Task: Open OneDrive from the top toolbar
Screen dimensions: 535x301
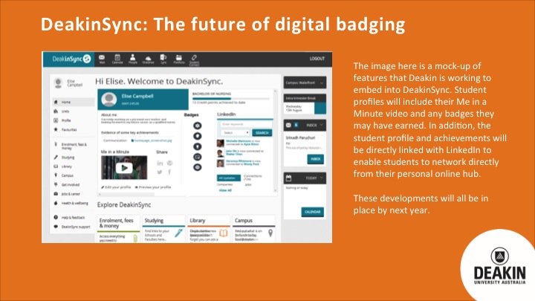Action: coord(148,59)
